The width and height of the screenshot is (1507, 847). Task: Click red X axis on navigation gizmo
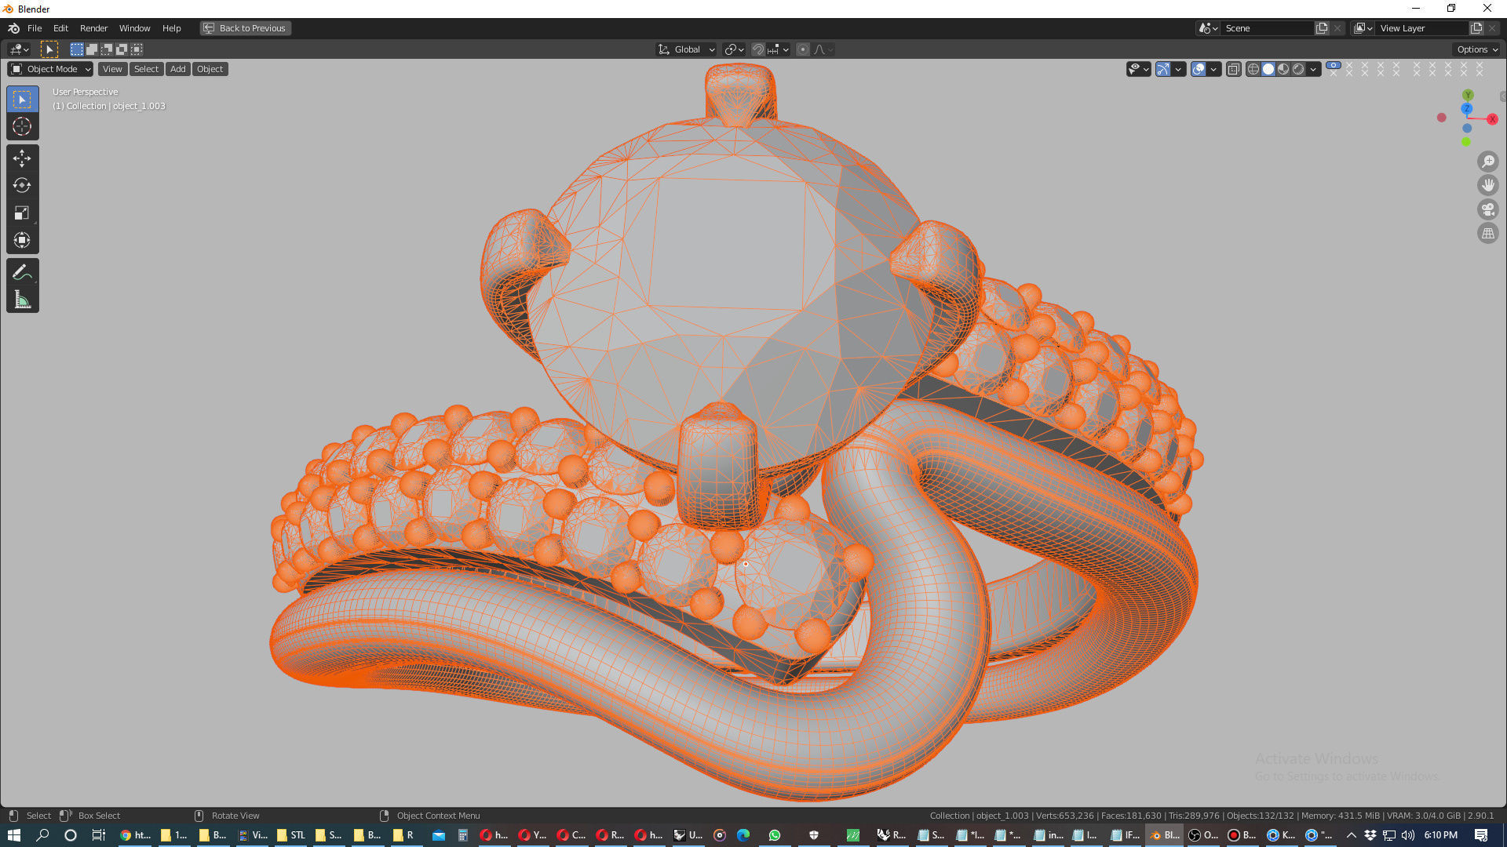coord(1492,119)
